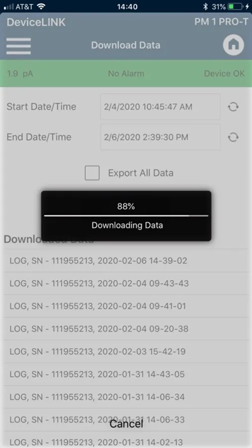
Task: Select log dated 2020-02-04 09-43-43
Action: point(126,283)
